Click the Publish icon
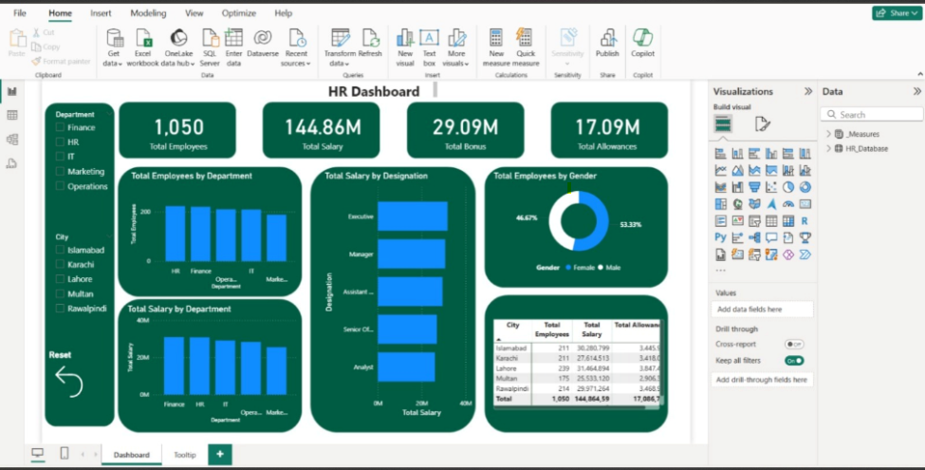 pyautogui.click(x=607, y=38)
